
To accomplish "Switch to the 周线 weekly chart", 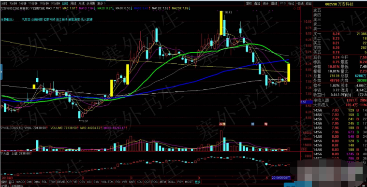I will (73, 3).
